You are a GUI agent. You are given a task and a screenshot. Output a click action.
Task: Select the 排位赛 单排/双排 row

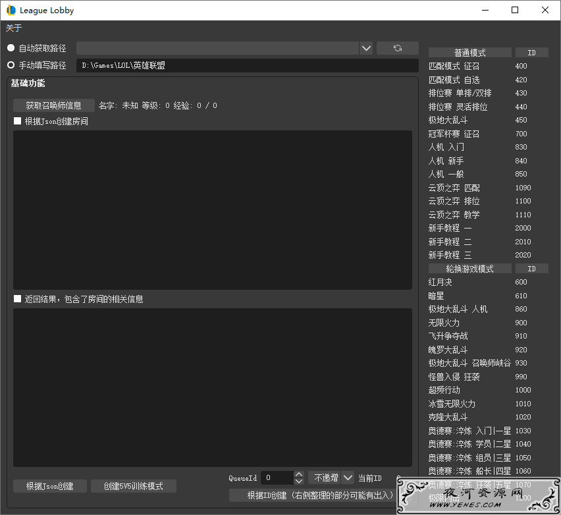[x=489, y=93]
